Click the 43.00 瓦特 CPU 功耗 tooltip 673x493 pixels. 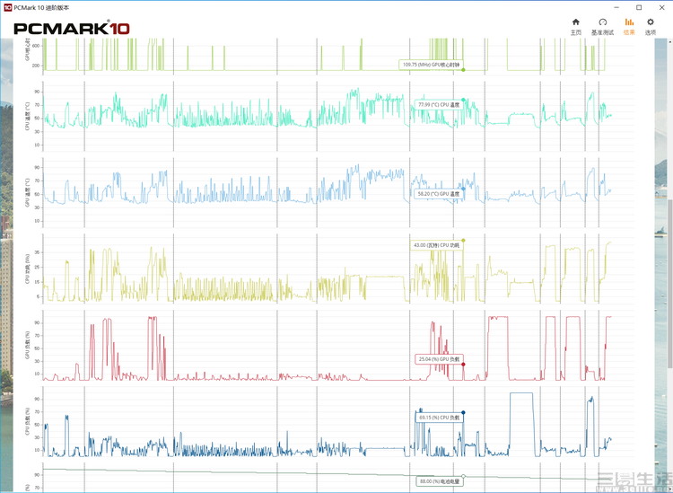coord(436,245)
